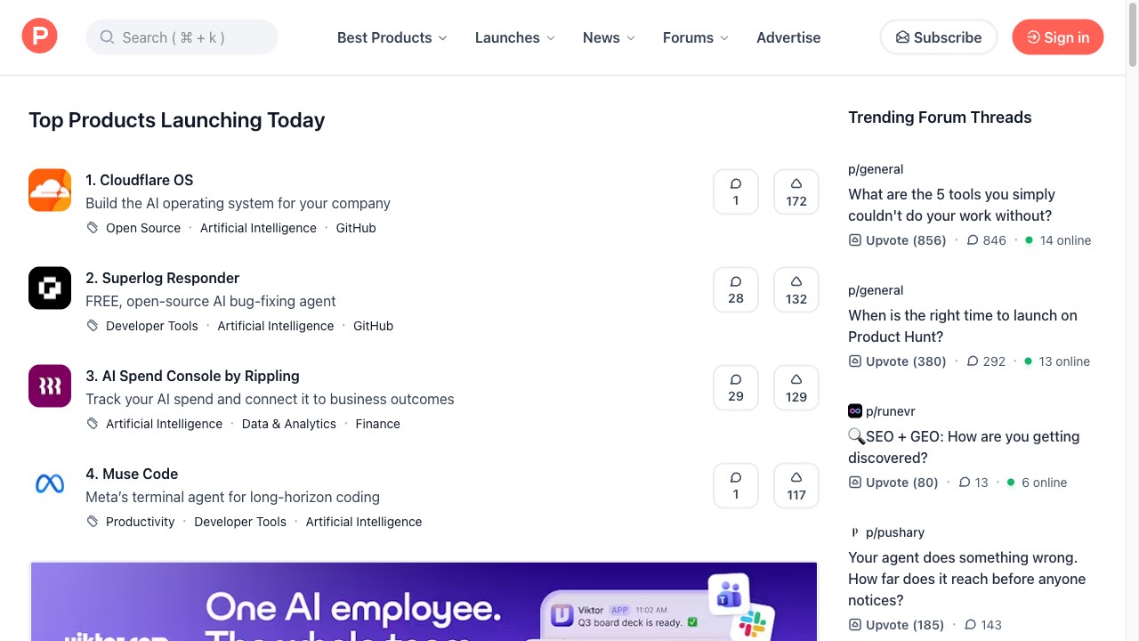This screenshot has width=1139, height=641.
Task: Select the GitHub tag on Cloudflare OS
Action: tap(356, 228)
